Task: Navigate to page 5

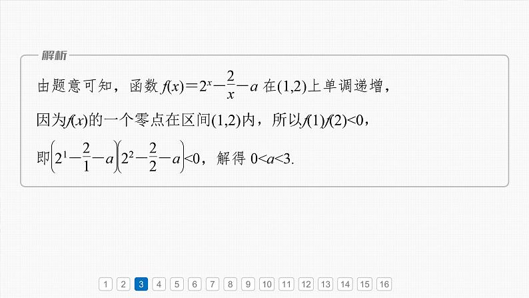Action: 176,284
